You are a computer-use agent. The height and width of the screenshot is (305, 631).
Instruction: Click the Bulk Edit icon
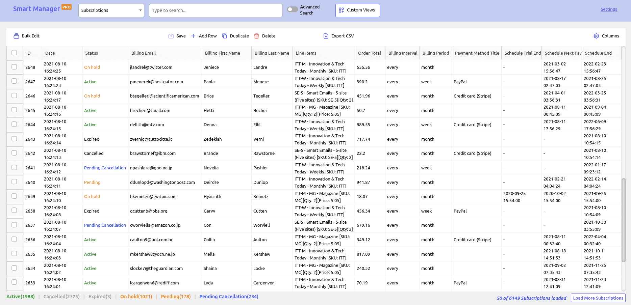[x=16, y=36]
